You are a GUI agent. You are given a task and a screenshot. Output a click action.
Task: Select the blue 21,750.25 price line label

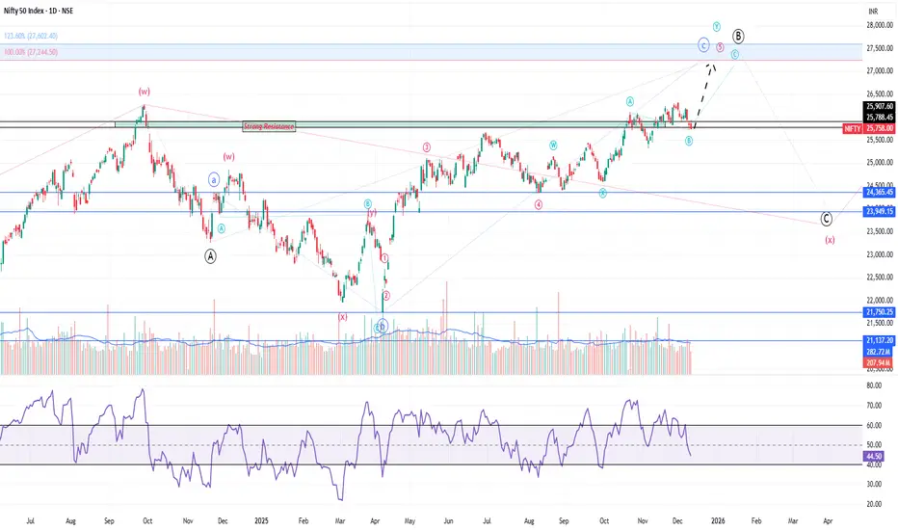pyautogui.click(x=880, y=312)
